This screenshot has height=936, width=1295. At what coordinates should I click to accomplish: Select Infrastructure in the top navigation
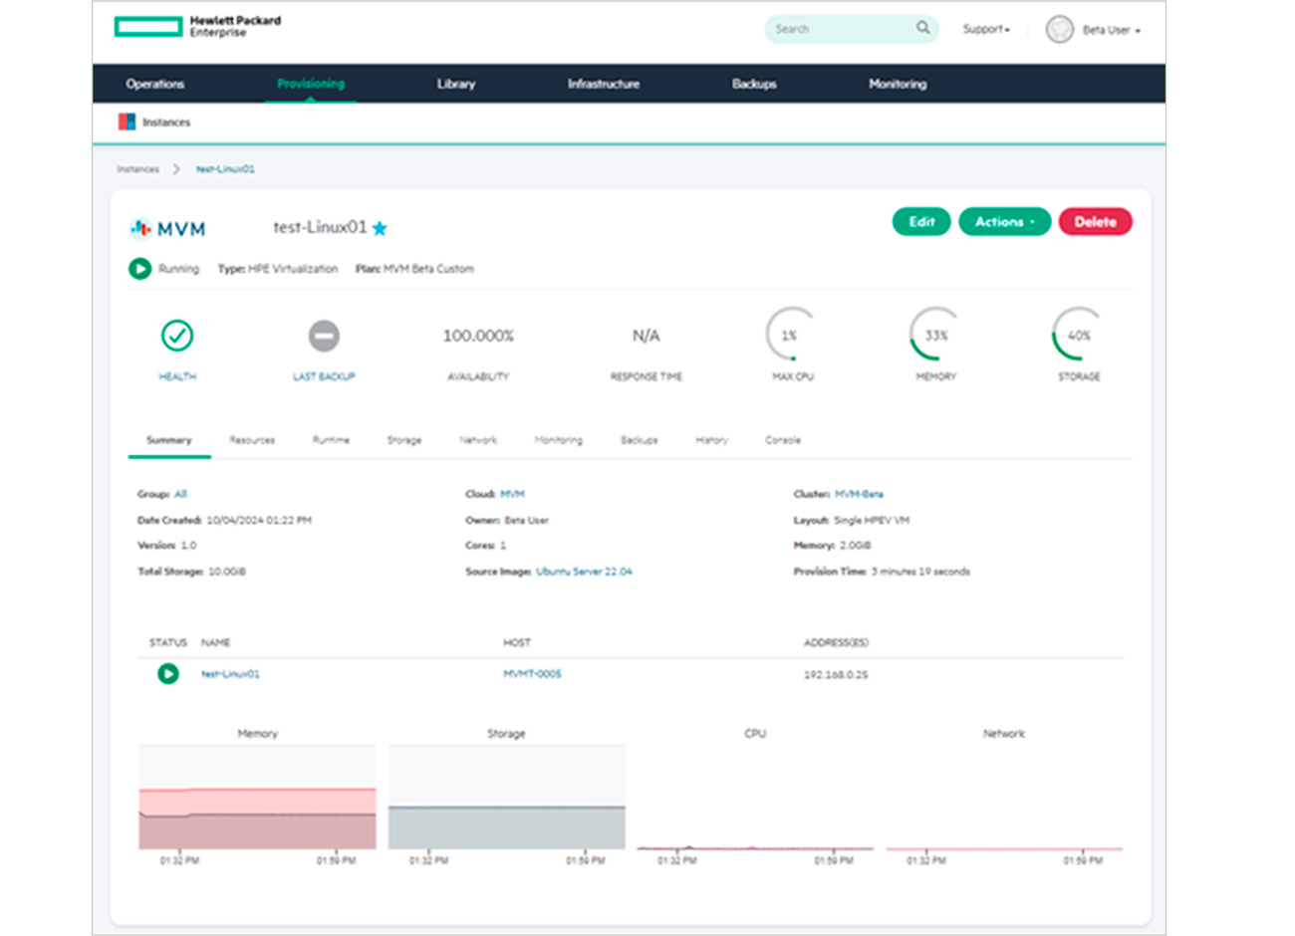pos(604,84)
